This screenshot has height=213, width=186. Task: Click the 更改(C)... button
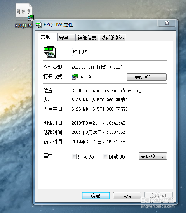point(146,77)
